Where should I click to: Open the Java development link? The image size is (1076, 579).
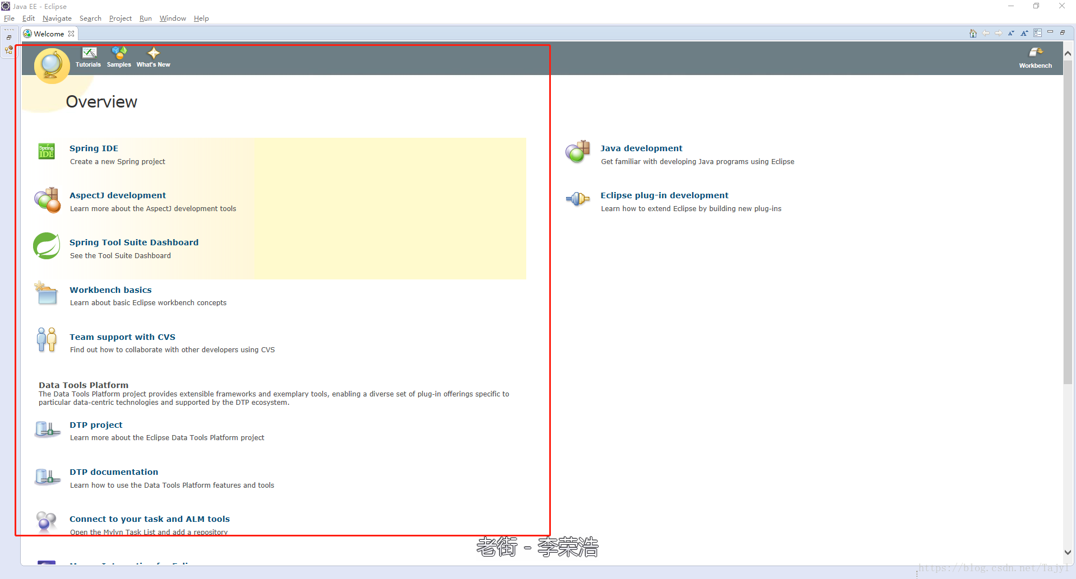[641, 148]
